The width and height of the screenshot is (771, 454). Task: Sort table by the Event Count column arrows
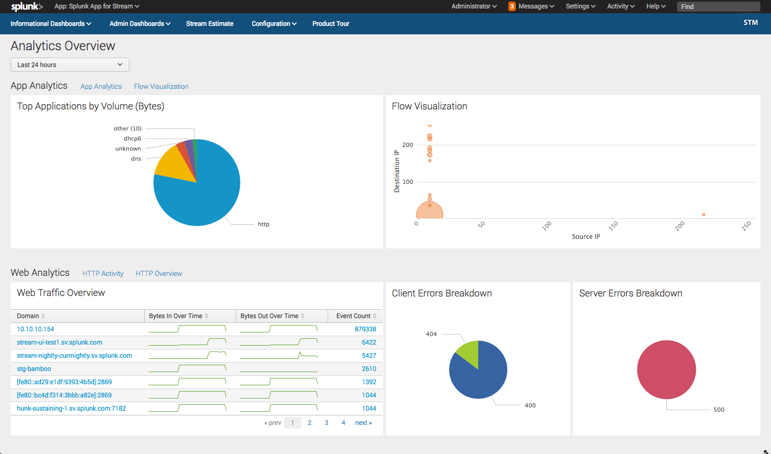tap(375, 316)
